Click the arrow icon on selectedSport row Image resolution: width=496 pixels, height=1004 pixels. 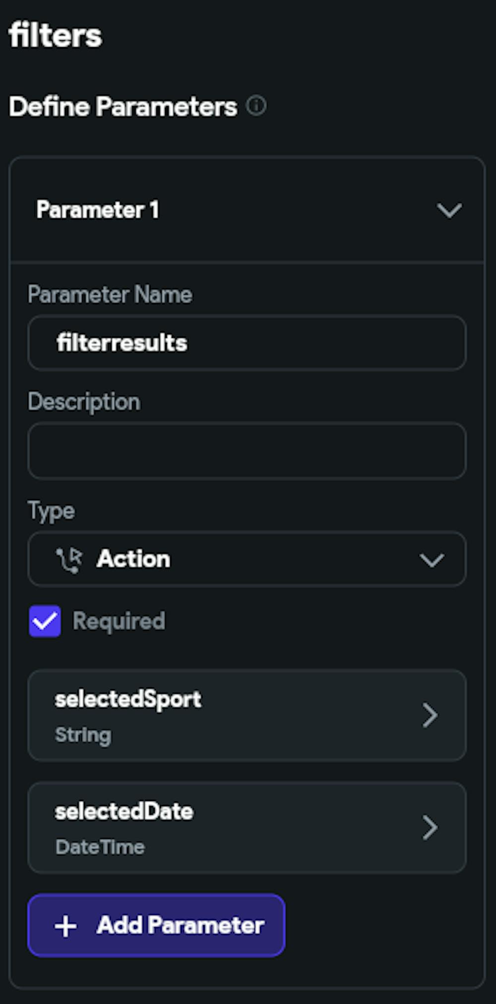tap(430, 715)
